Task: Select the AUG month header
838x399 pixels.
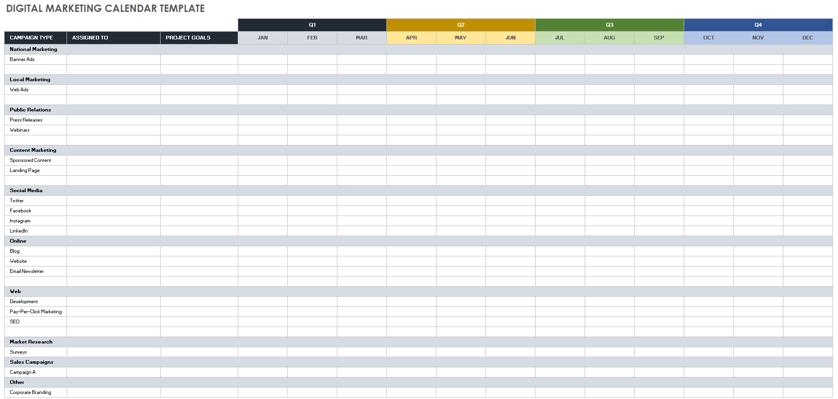Action: tap(609, 38)
